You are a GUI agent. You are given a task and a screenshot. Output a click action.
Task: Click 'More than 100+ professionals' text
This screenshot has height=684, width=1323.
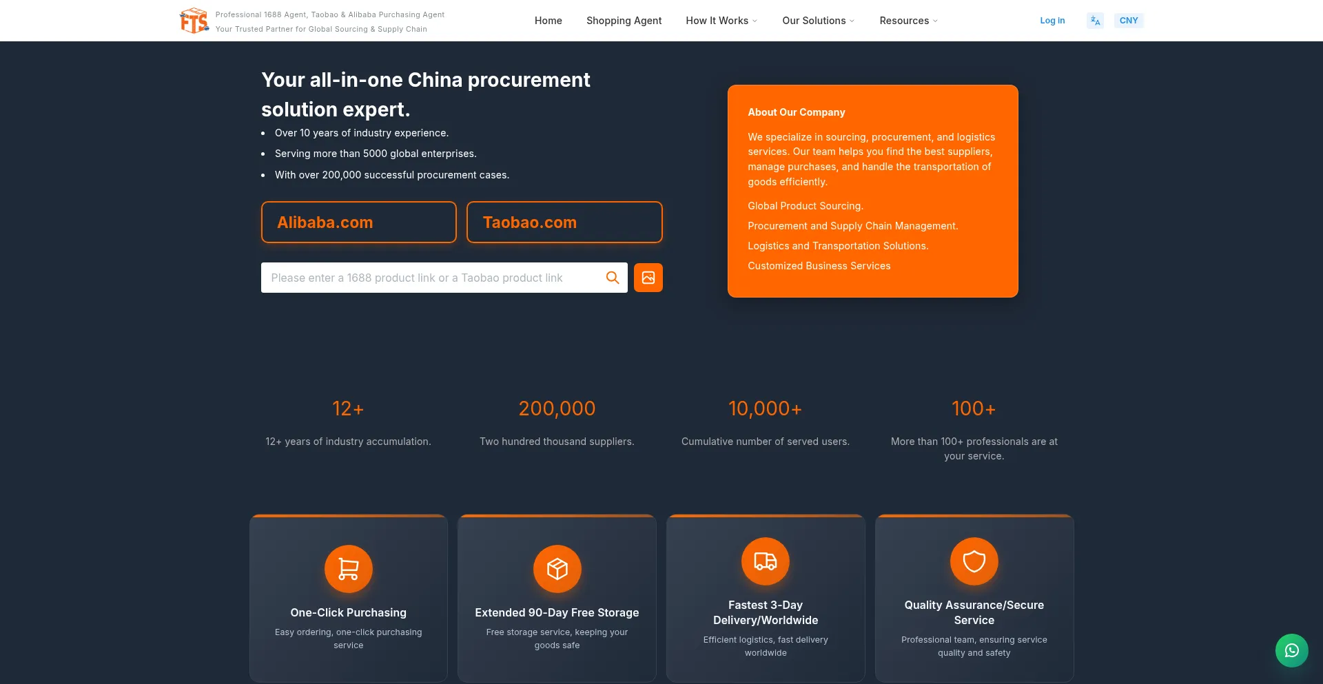coord(974,448)
